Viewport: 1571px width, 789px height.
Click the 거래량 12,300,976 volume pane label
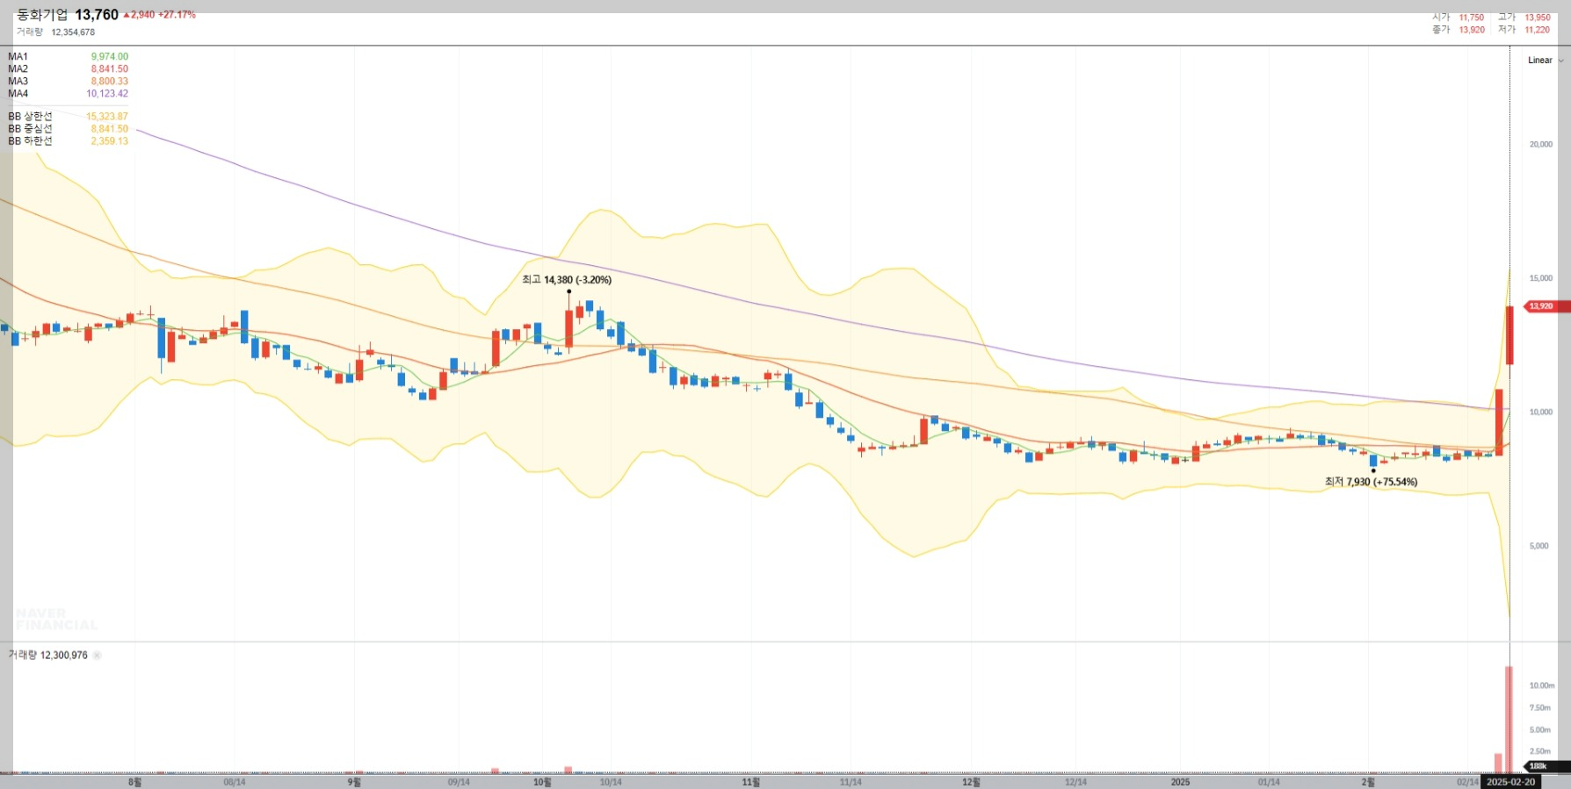48,656
